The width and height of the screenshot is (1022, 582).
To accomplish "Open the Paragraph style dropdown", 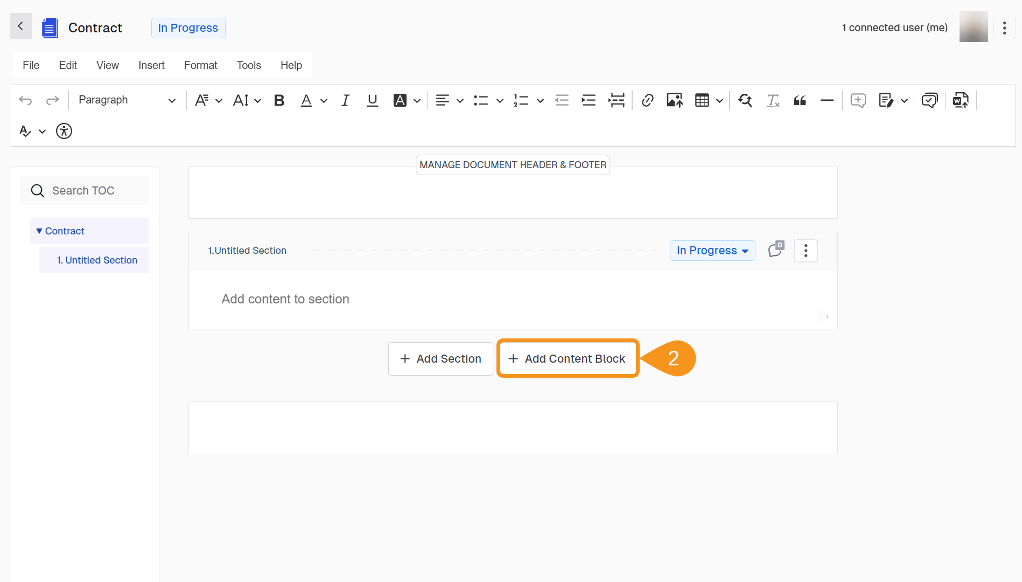I will point(127,100).
